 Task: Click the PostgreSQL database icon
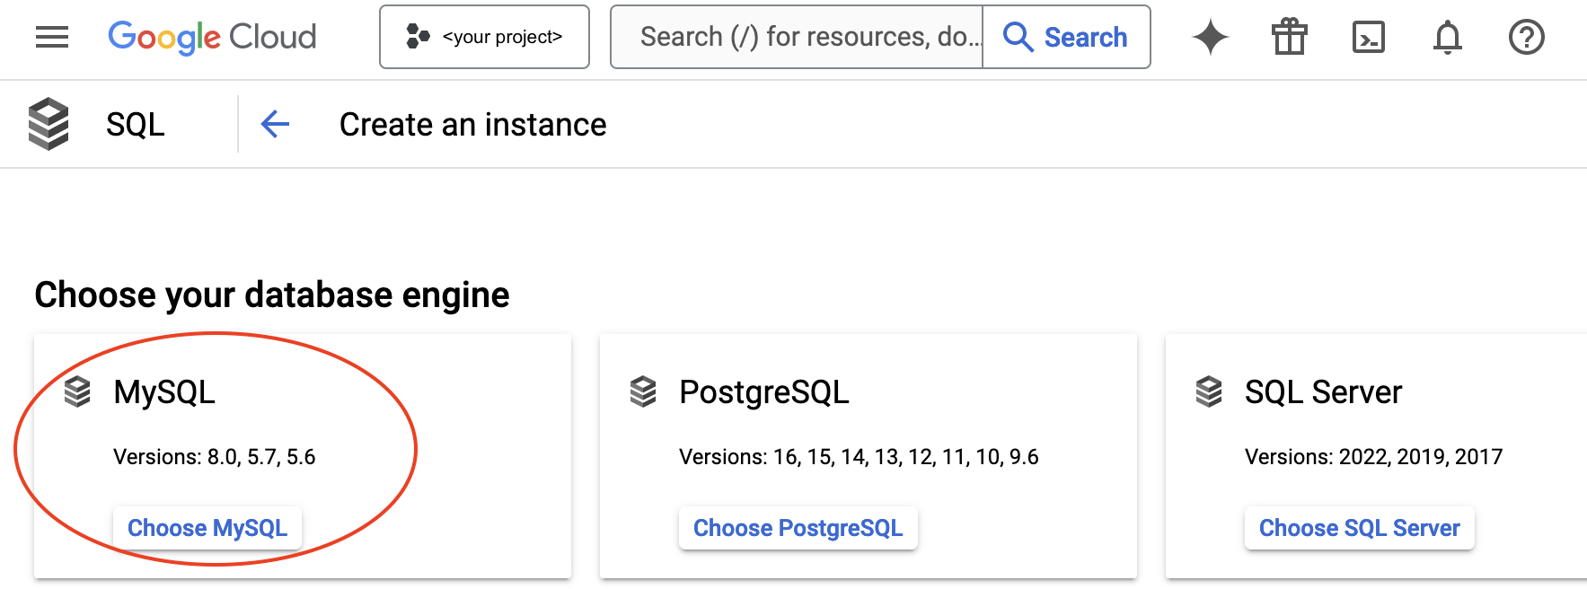pos(643,392)
